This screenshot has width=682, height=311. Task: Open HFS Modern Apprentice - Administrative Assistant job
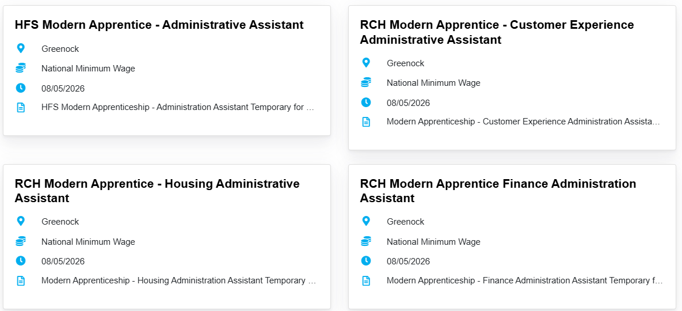click(x=159, y=25)
